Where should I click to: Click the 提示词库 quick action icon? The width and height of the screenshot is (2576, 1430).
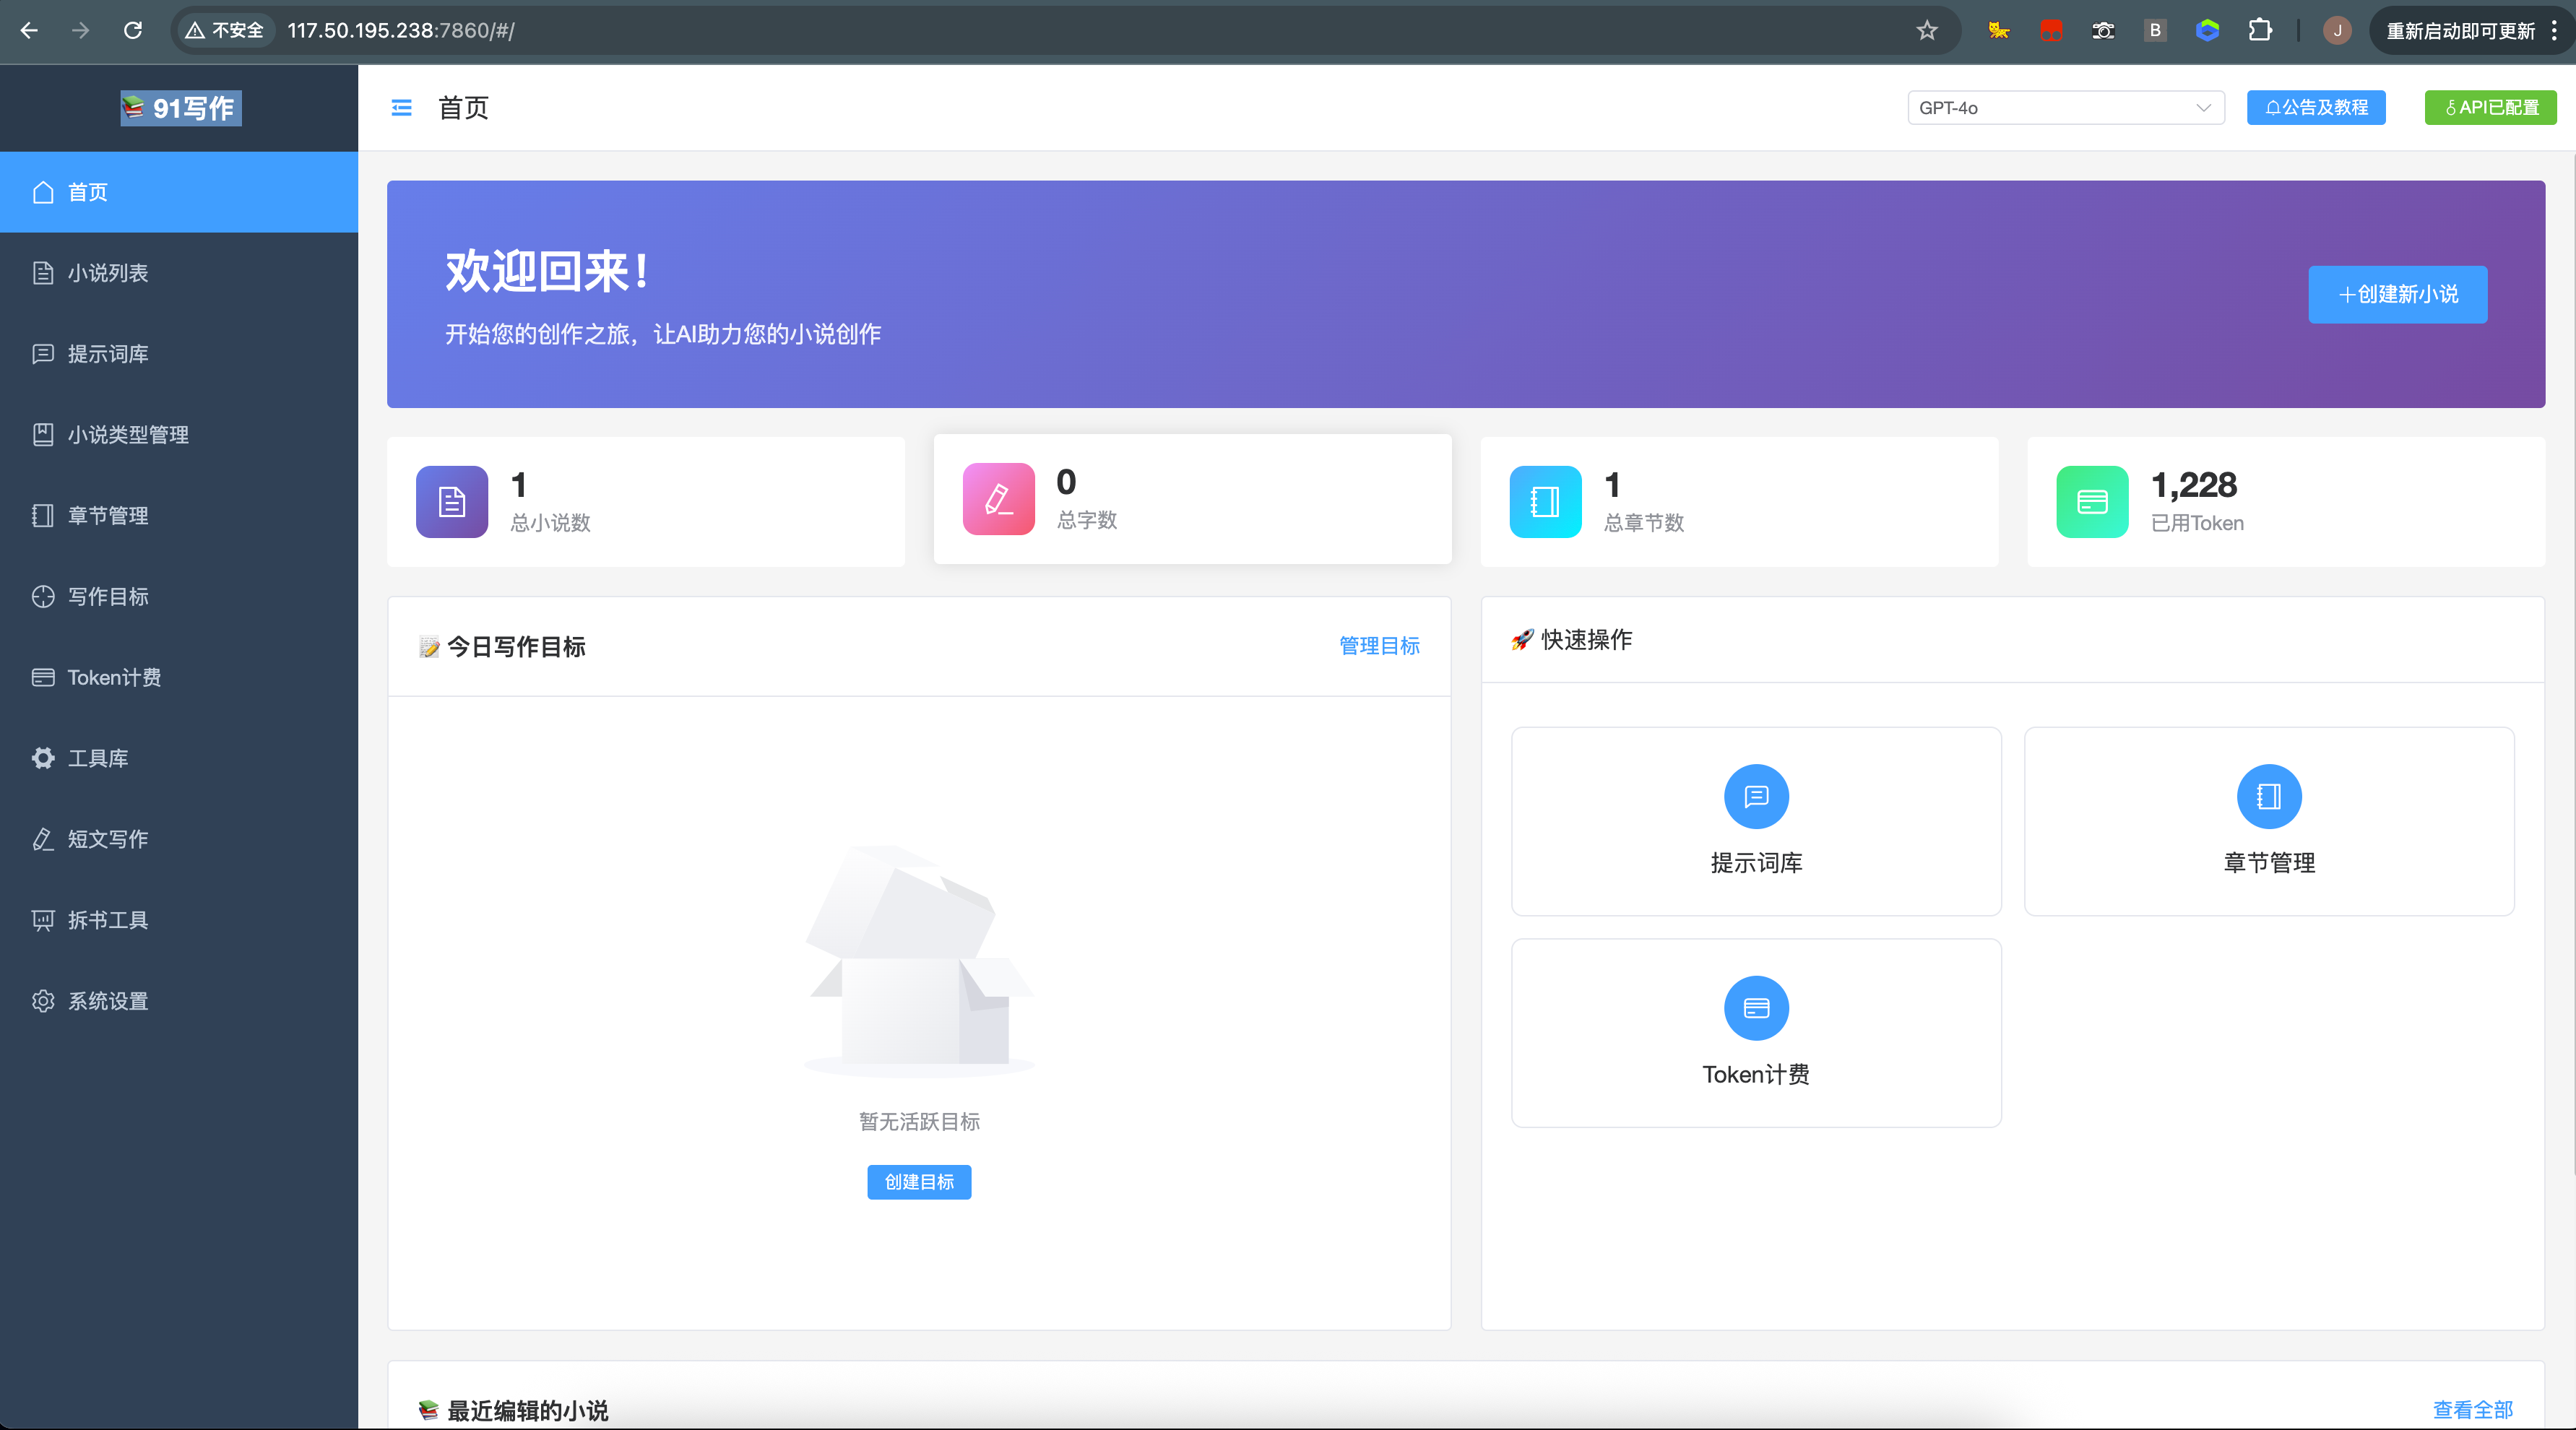pyautogui.click(x=1755, y=796)
